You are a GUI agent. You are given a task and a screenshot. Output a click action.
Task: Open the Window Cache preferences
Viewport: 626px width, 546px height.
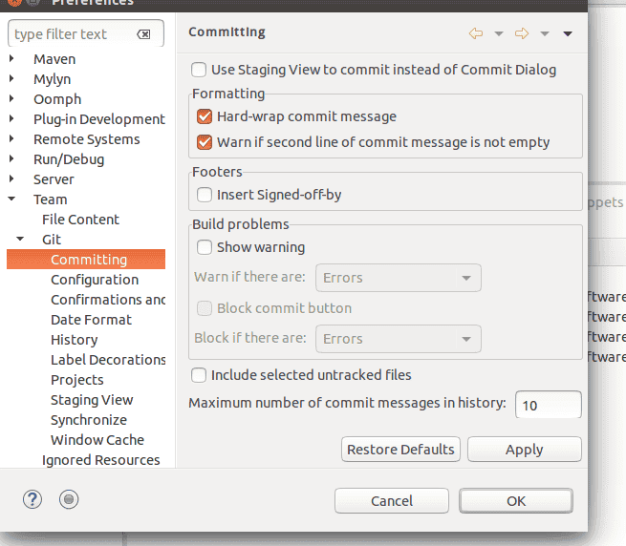coord(97,440)
